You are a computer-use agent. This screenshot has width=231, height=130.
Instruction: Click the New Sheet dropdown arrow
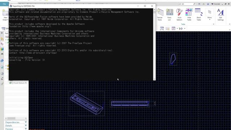8,20
